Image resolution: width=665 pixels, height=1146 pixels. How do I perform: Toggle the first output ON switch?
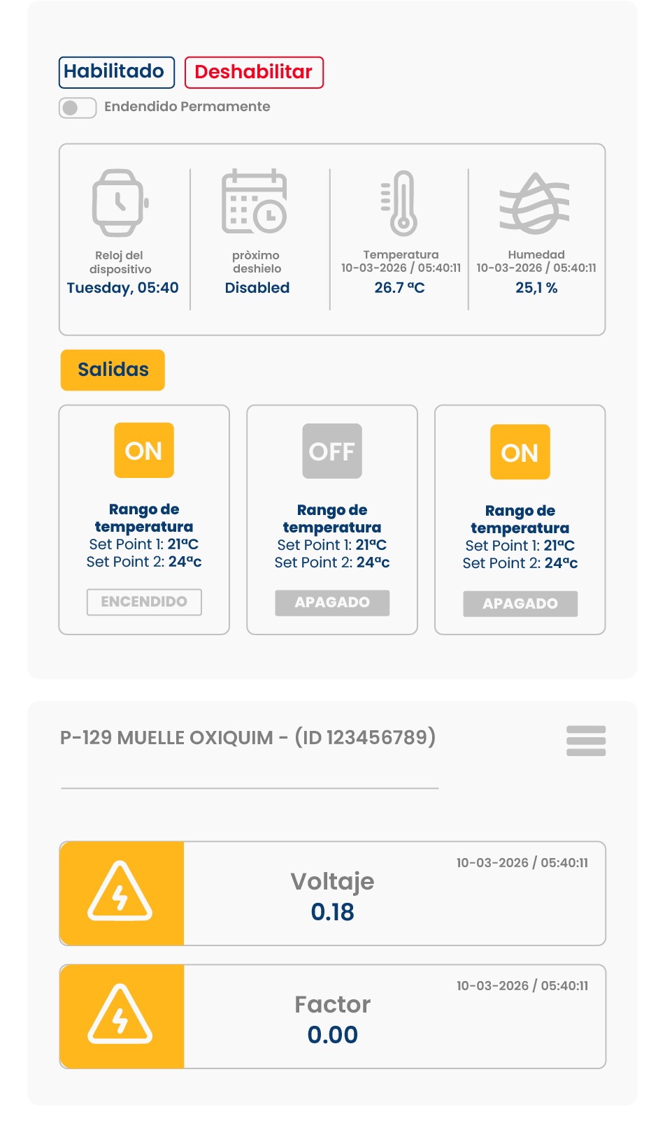tap(144, 451)
